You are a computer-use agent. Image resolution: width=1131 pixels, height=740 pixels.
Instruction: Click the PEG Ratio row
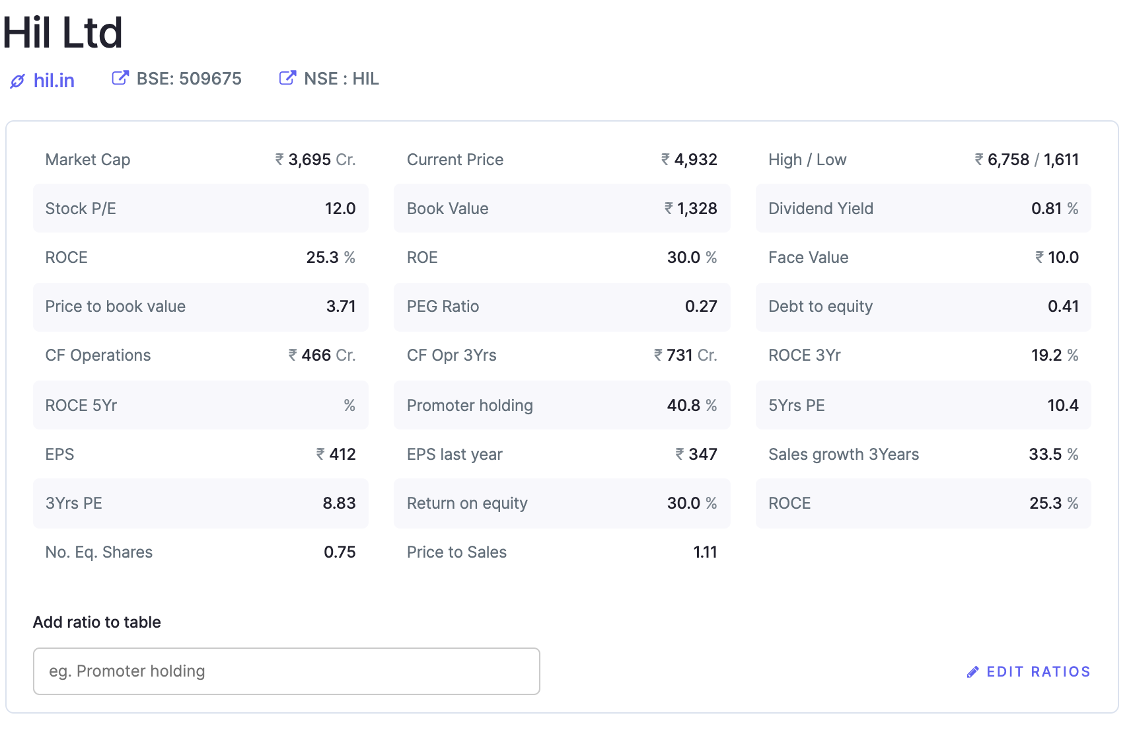(x=562, y=307)
